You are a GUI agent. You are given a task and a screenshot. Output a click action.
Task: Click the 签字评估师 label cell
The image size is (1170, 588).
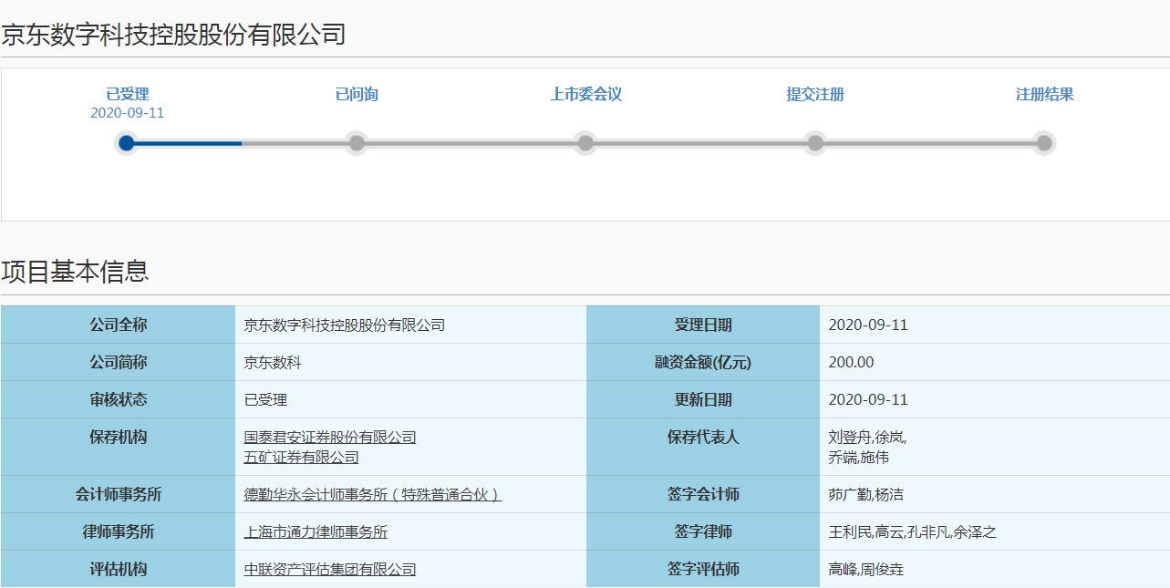(703, 569)
